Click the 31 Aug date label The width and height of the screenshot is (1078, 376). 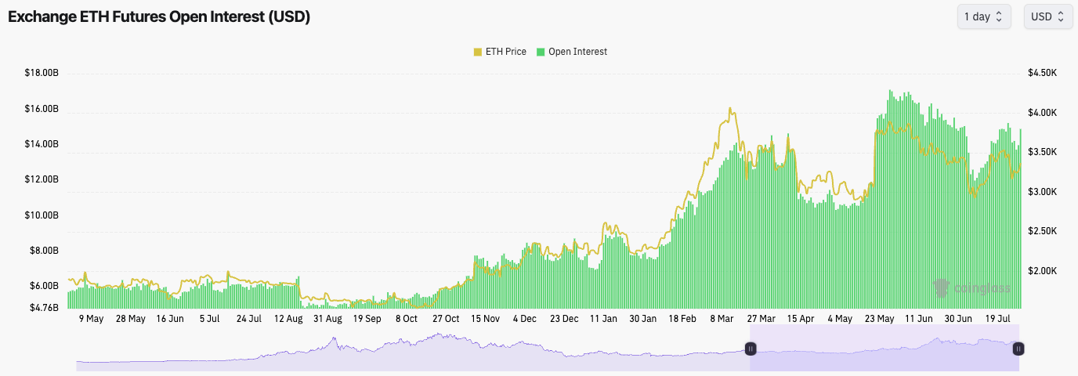(x=327, y=319)
